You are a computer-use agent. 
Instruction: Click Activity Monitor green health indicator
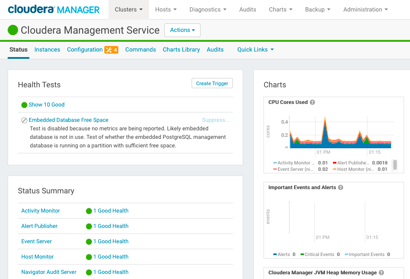(89, 211)
